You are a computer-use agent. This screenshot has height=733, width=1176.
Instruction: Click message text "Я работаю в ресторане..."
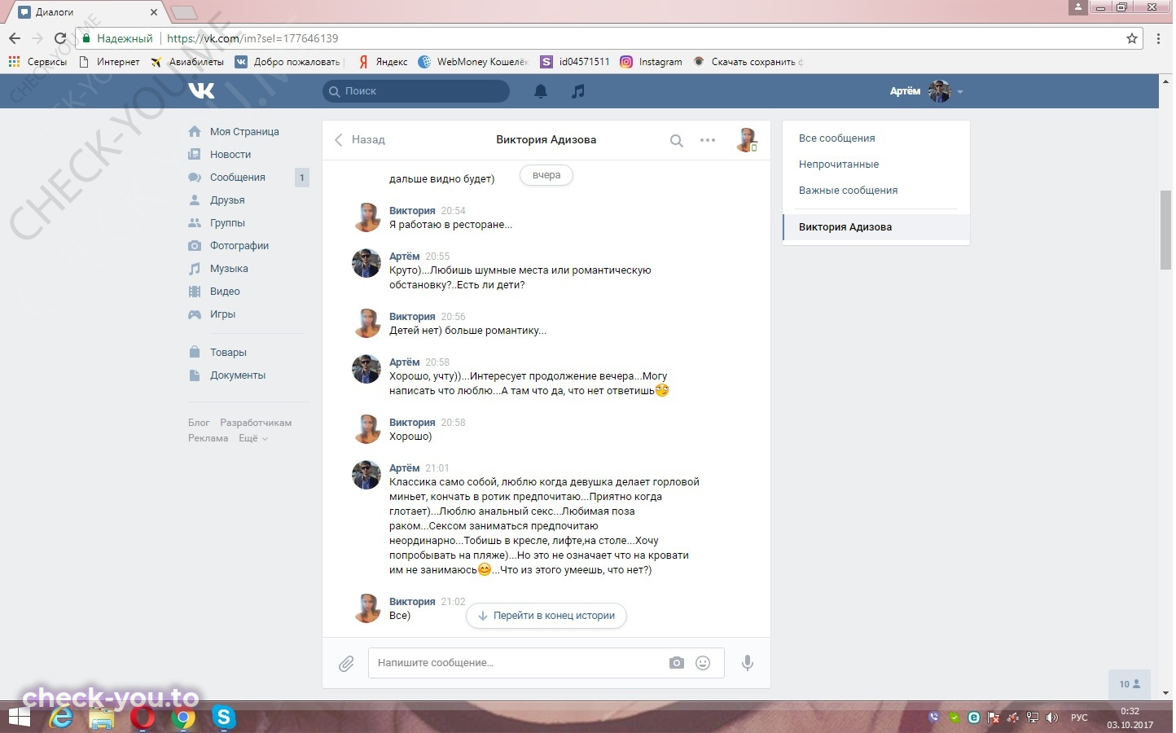[x=450, y=225]
